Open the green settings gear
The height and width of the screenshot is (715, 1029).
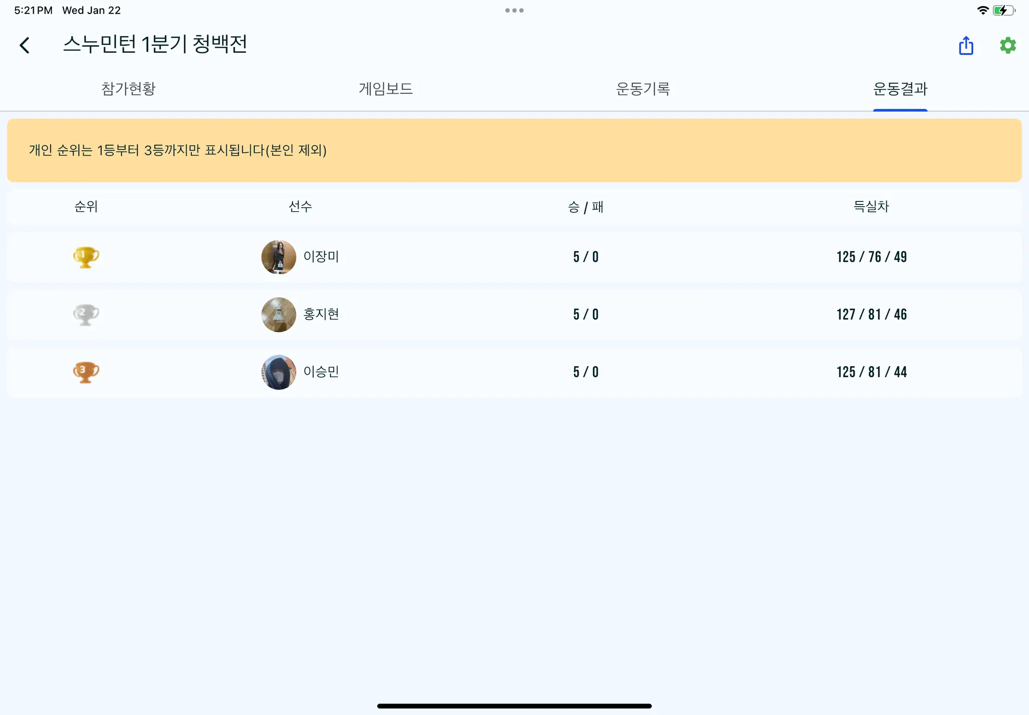[1007, 45]
